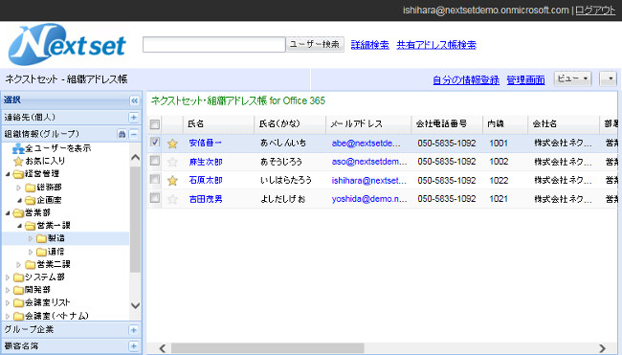This screenshot has height=355, width=622.
Task: Expand the 総務部 tree node
Action: pyautogui.click(x=18, y=188)
